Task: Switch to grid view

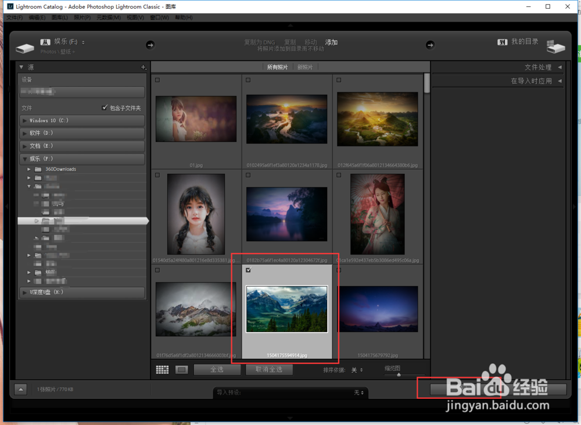Action: pos(162,369)
